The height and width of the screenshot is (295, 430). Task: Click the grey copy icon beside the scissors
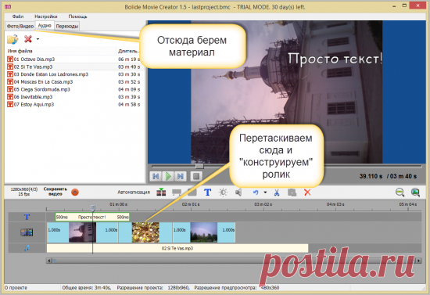(292, 192)
